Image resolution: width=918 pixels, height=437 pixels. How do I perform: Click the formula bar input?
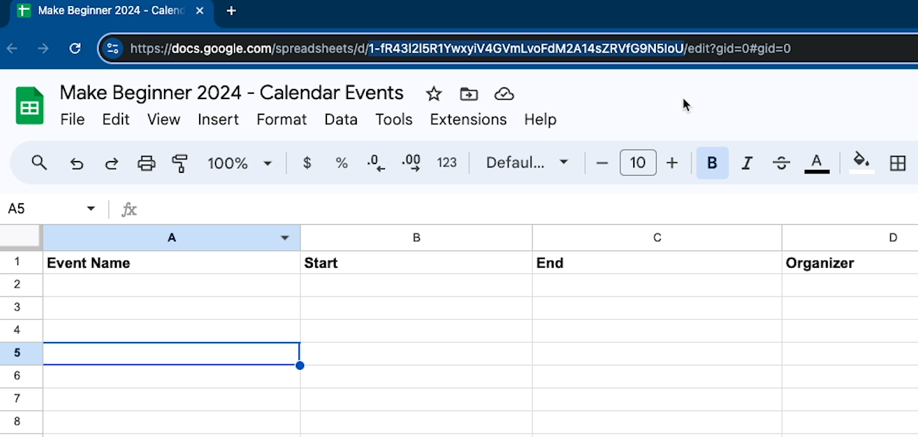click(x=527, y=209)
